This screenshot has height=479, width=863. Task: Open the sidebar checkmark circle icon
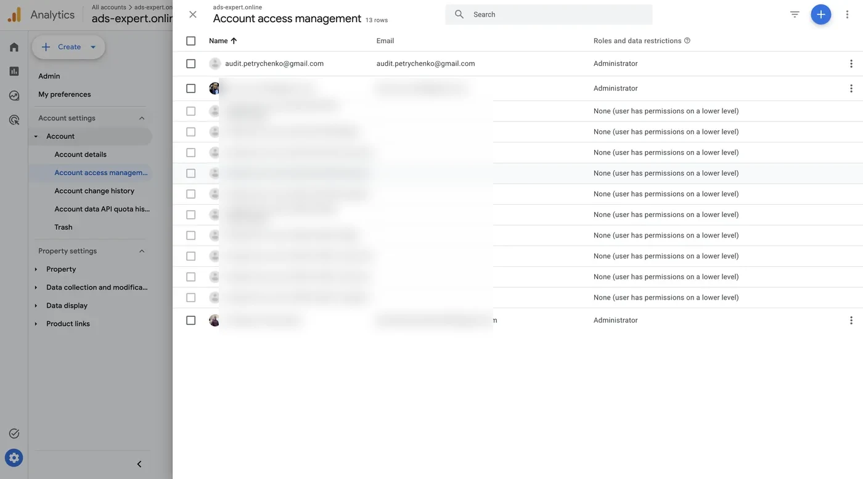click(x=14, y=433)
